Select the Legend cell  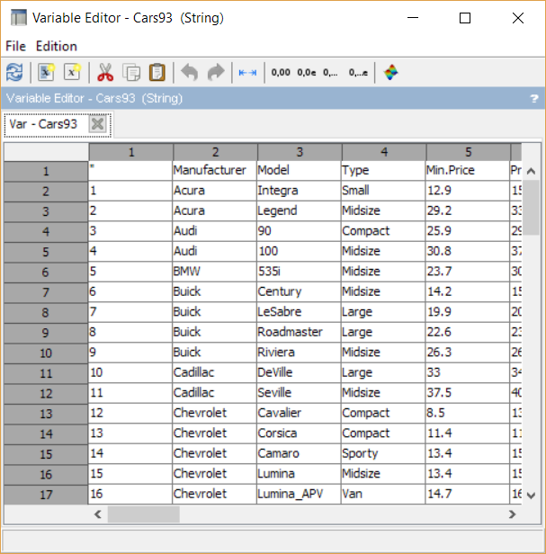click(x=299, y=211)
